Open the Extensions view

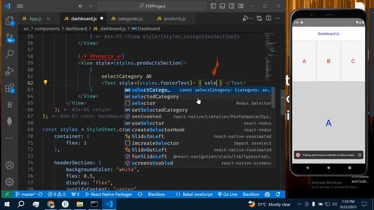point(9,88)
